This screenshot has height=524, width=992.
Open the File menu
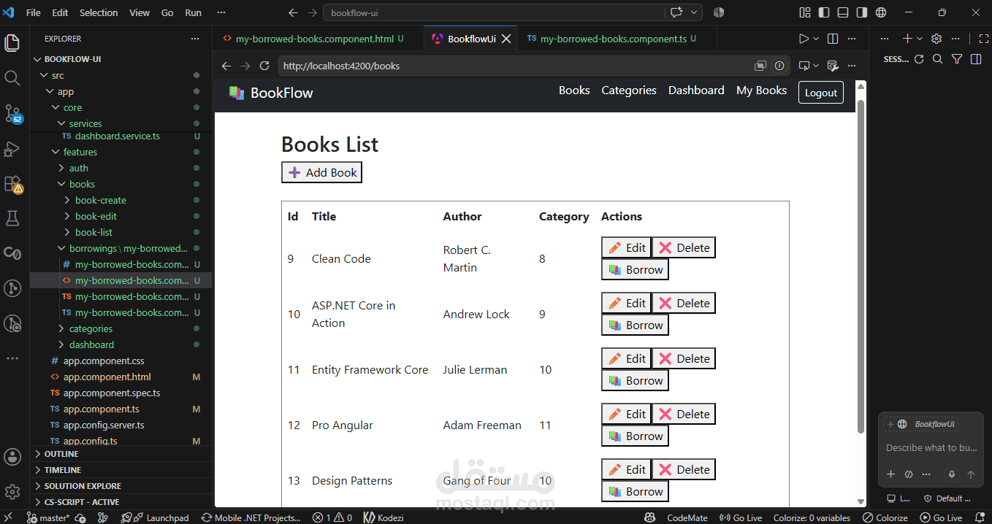[x=34, y=12]
